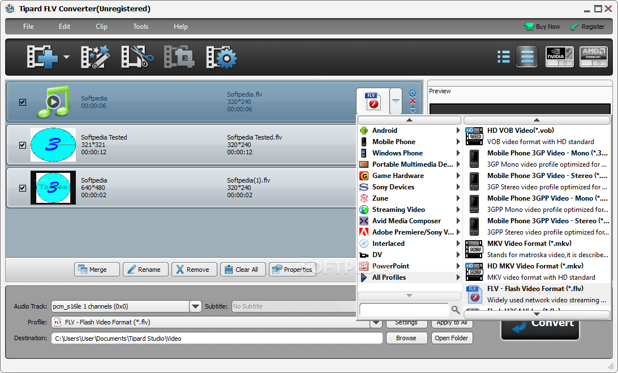Select the 640*480 Softpedia video thumbnail
This screenshot has width=618, height=373.
pyautogui.click(x=53, y=188)
